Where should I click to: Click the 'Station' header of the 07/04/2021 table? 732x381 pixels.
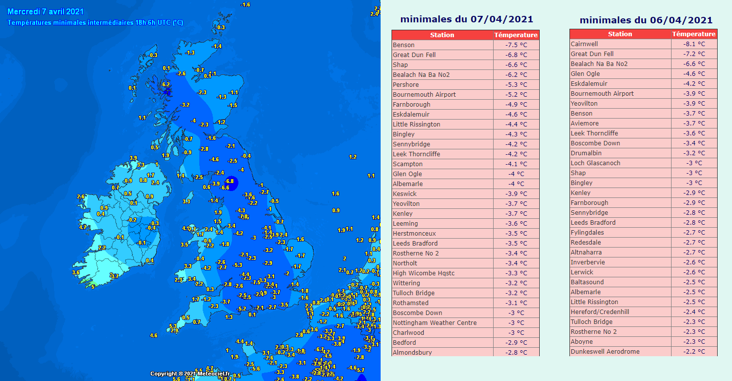(x=442, y=35)
